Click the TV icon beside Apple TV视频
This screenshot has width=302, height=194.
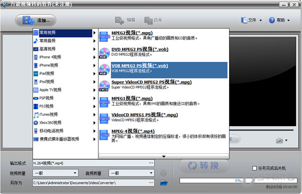36,90
